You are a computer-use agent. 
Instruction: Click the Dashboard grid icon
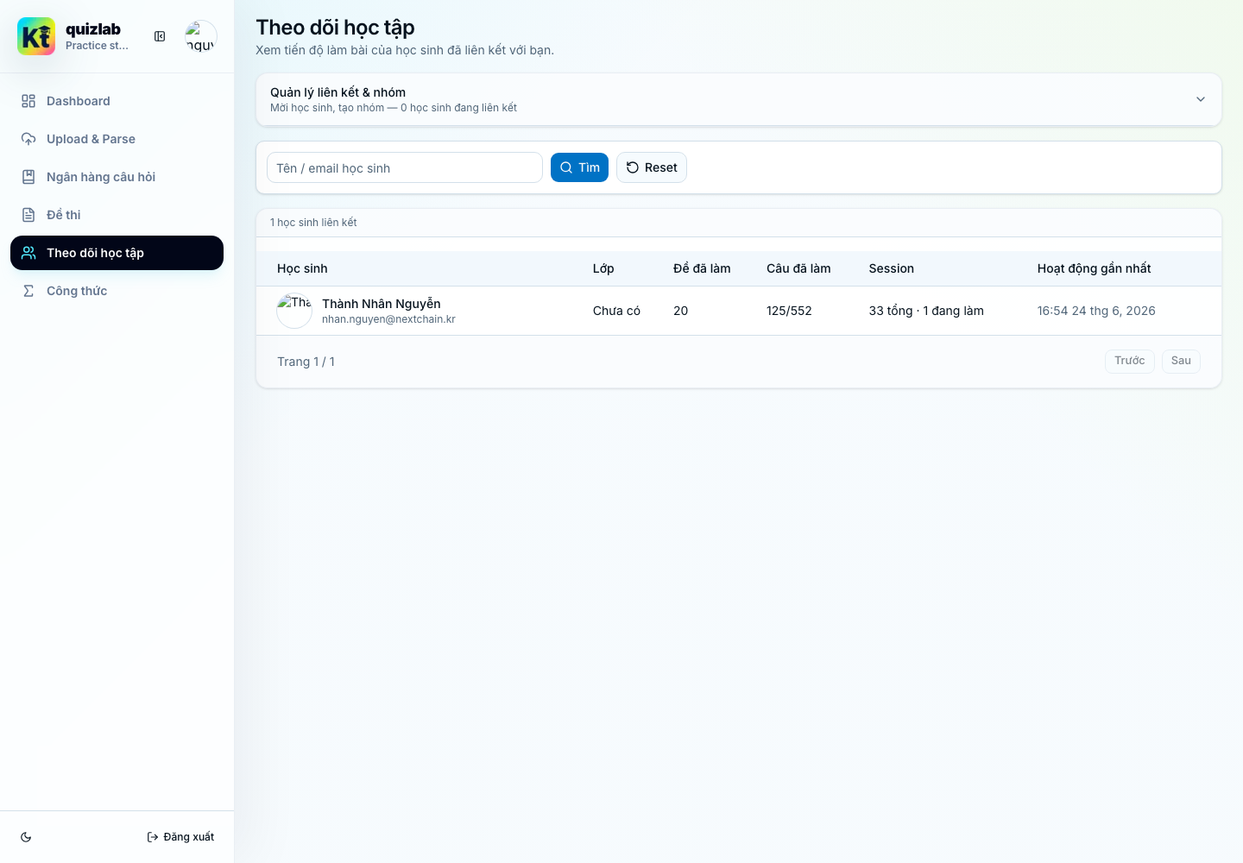pos(28,101)
